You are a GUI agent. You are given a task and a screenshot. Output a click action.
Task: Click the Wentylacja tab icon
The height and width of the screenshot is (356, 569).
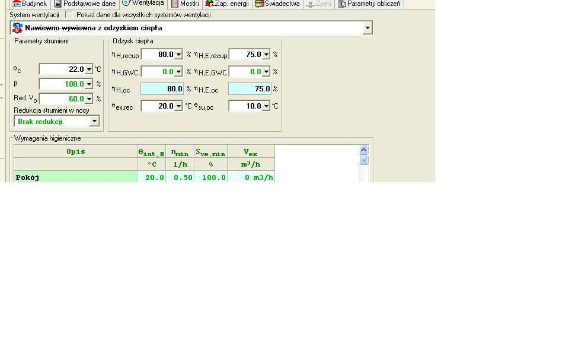(x=126, y=3)
